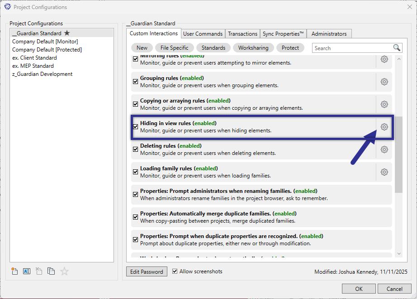417x299 pixels.
Task: Click the new configuration icon
Action: (x=14, y=271)
